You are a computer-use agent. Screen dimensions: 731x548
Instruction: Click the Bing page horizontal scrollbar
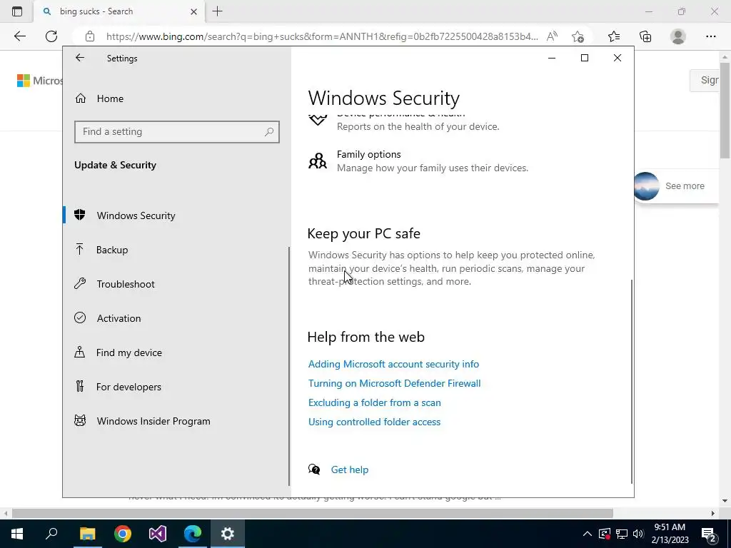click(313, 513)
